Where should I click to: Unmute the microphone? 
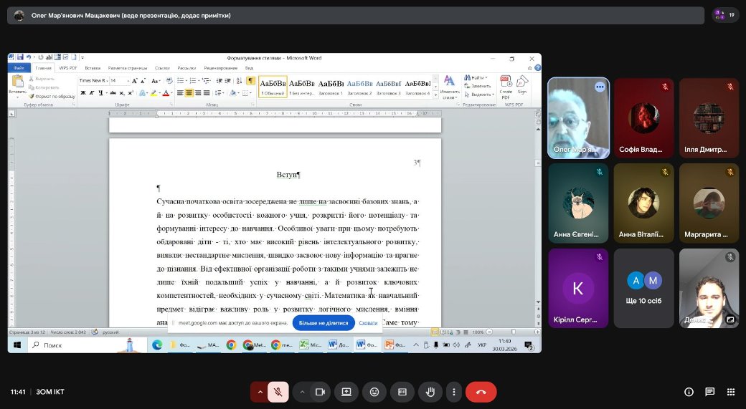(278, 392)
